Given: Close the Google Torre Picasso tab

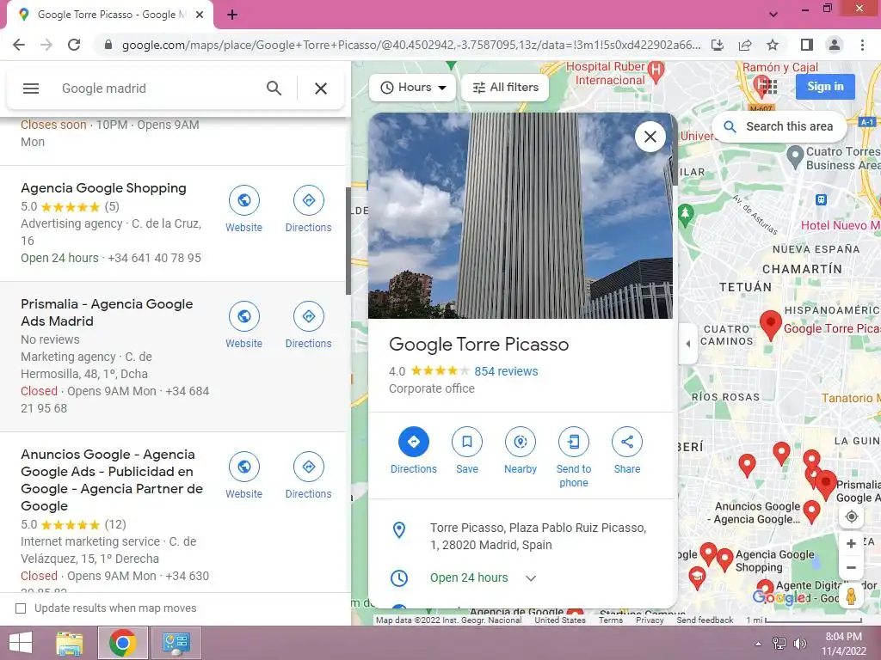Looking at the screenshot, I should 200,15.
